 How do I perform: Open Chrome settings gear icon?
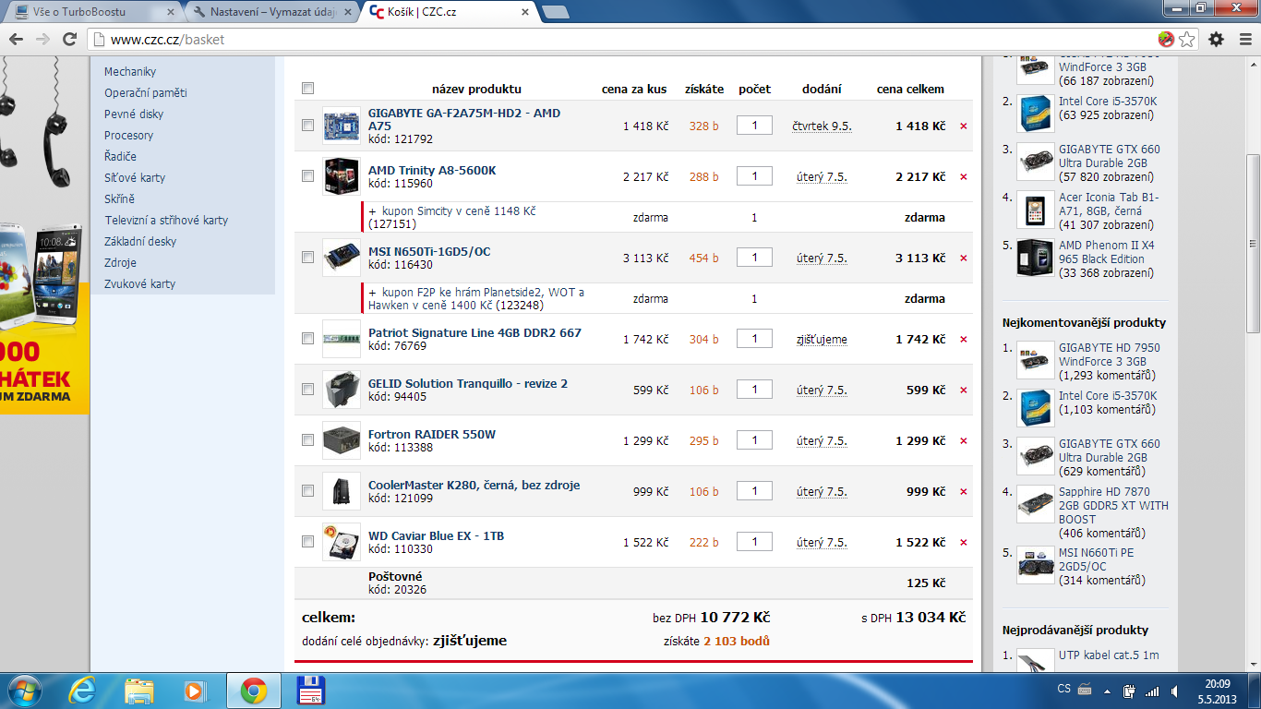[x=1217, y=39]
